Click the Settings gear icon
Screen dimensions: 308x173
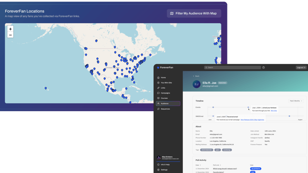tap(158, 170)
